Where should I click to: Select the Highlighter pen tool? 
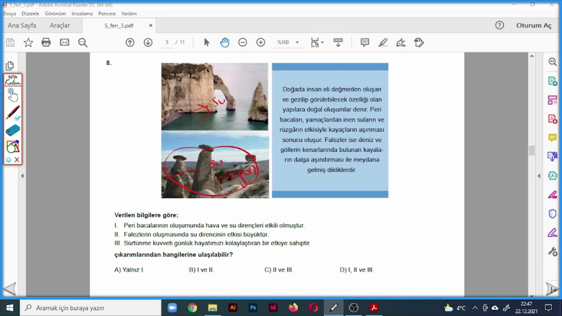383,43
